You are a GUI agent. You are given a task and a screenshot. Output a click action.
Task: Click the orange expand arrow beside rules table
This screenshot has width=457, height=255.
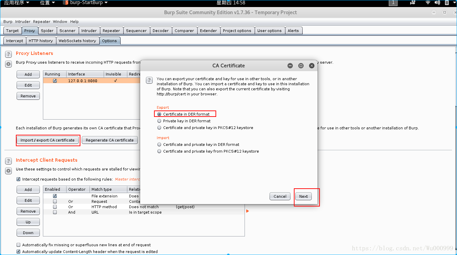pyautogui.click(x=248, y=211)
